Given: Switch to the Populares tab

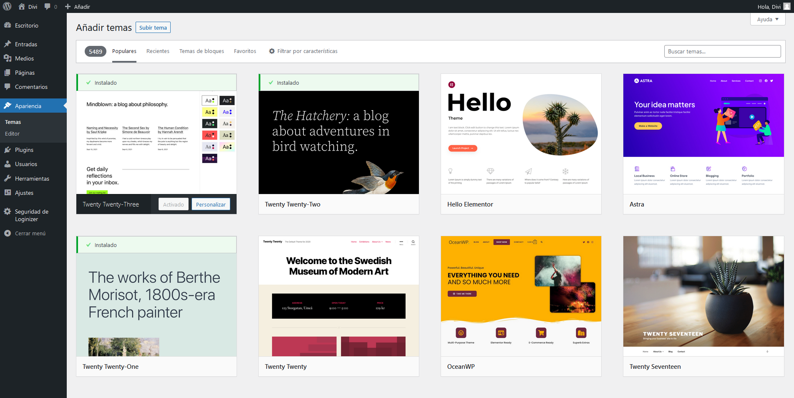Looking at the screenshot, I should 124,51.
